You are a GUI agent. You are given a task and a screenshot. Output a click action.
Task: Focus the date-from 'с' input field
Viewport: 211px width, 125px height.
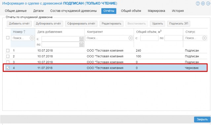click(x=60, y=39)
